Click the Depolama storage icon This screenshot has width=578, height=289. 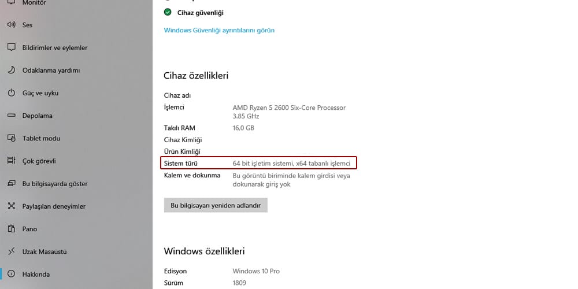(11, 116)
